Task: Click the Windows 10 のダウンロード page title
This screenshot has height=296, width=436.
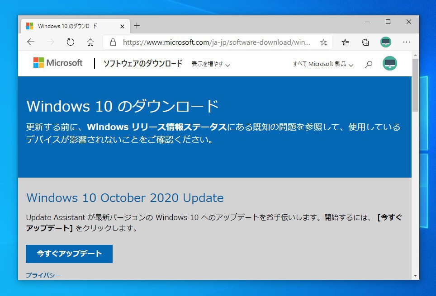Action: (x=123, y=106)
